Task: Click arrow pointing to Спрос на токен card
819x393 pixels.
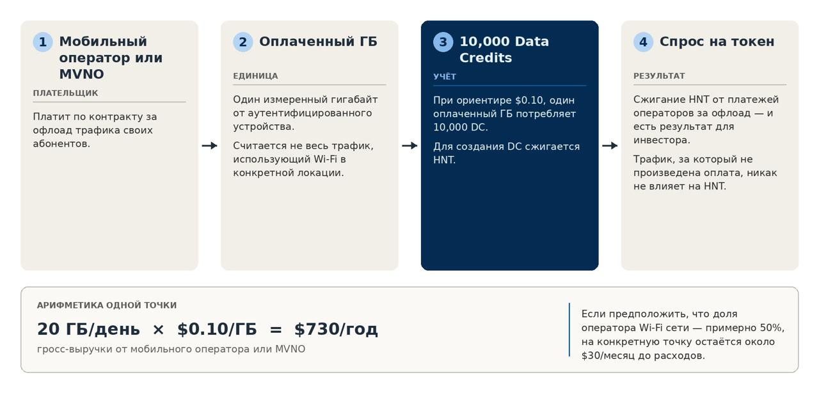Action: pos(610,146)
